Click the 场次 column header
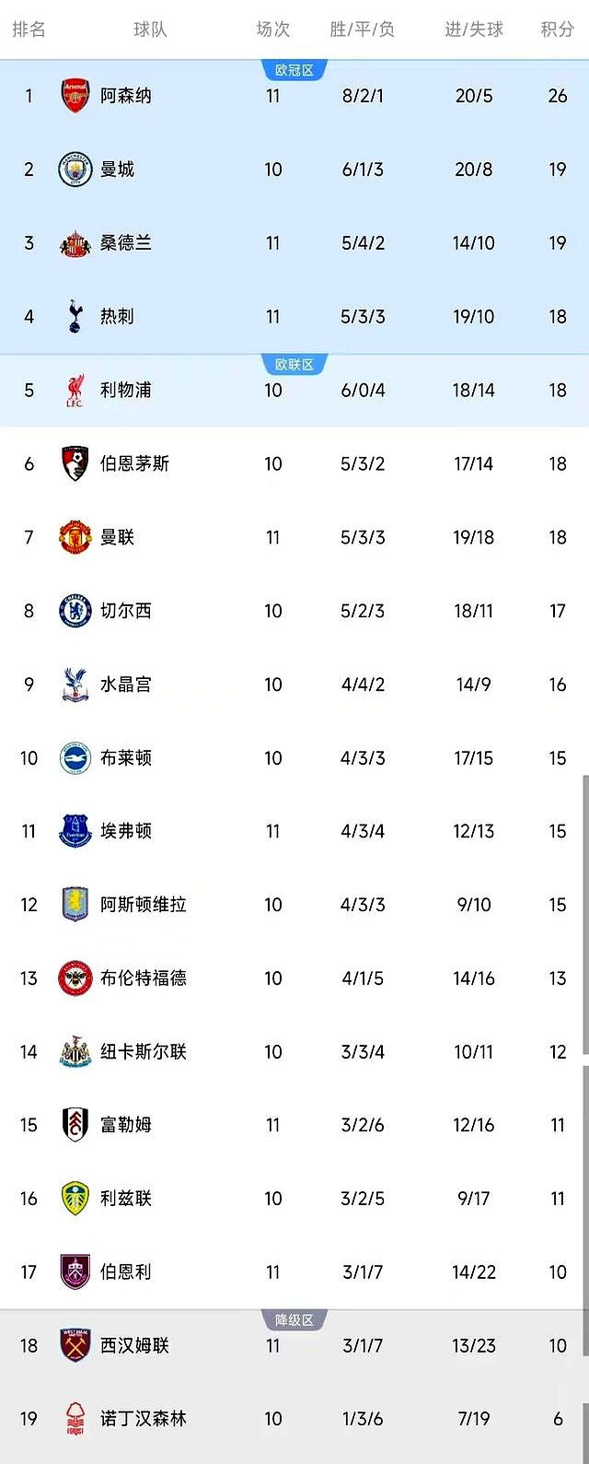Viewport: 589px width, 1464px height. [272, 29]
